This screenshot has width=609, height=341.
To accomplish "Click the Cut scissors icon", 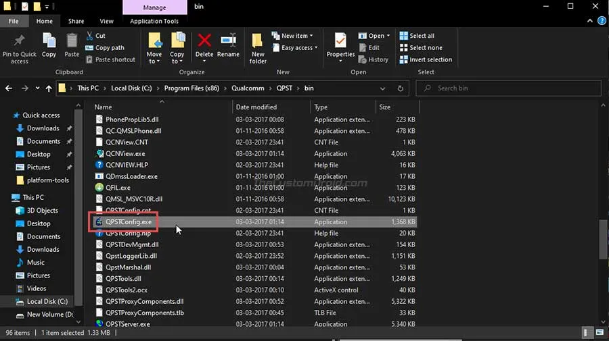I will pyautogui.click(x=90, y=36).
